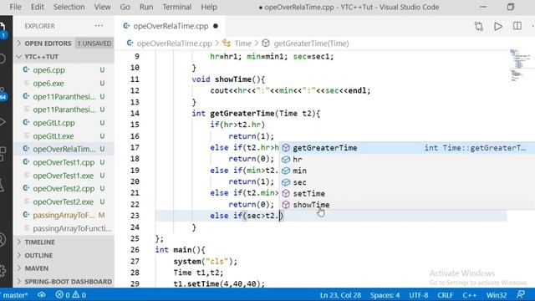535x301 pixels.
Task: Open the Edit menu
Action: pos(37,7)
